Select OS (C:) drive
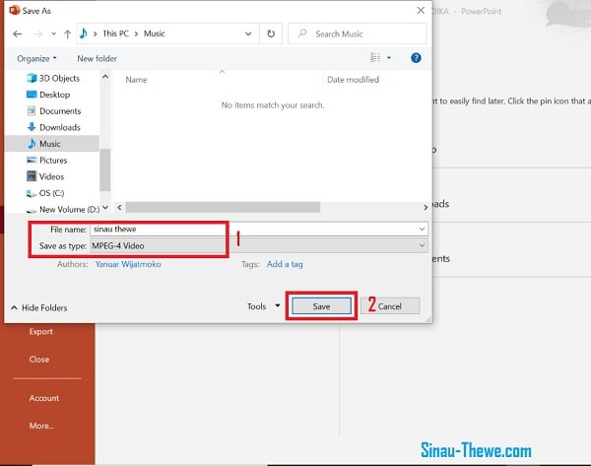591x466 pixels. click(45, 193)
